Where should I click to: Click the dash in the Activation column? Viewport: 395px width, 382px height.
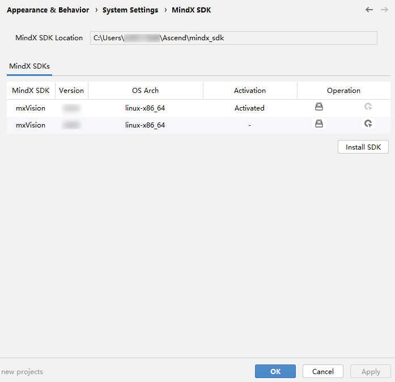click(250, 125)
